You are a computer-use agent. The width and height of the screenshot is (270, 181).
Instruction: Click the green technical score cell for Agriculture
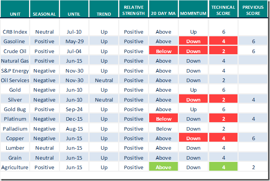223,167
